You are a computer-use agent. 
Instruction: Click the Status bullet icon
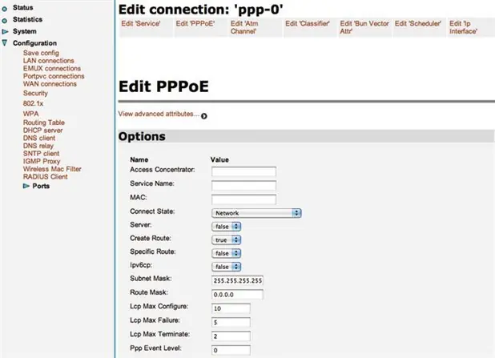[5, 9]
